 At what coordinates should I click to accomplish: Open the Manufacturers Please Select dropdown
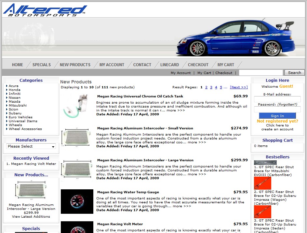point(31,147)
